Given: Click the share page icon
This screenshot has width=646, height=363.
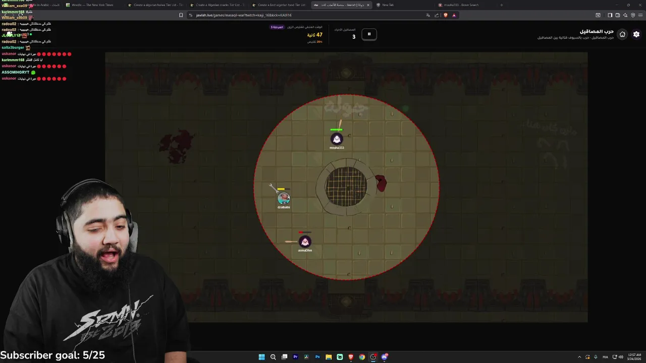Looking at the screenshot, I should 437,15.
